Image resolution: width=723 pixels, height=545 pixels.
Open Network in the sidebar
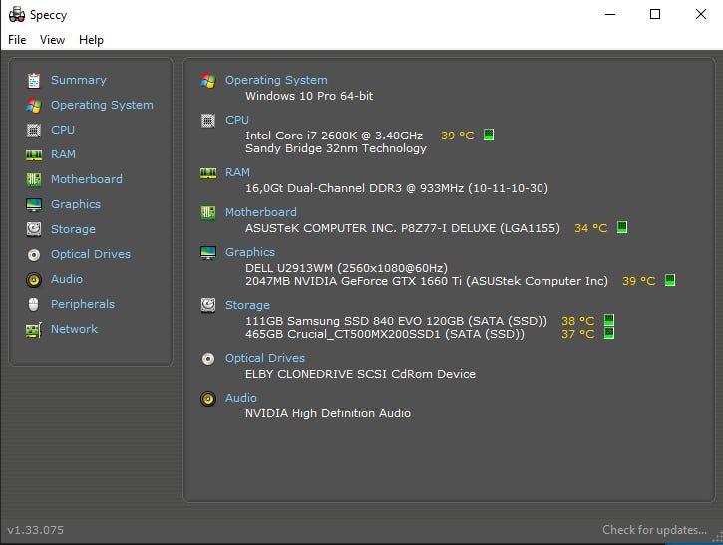pyautogui.click(x=74, y=329)
